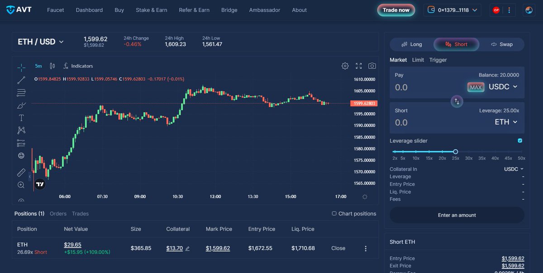This screenshot has width=543, height=273.
Task: Take a chart snapshot with camera icon
Action: 372,66
